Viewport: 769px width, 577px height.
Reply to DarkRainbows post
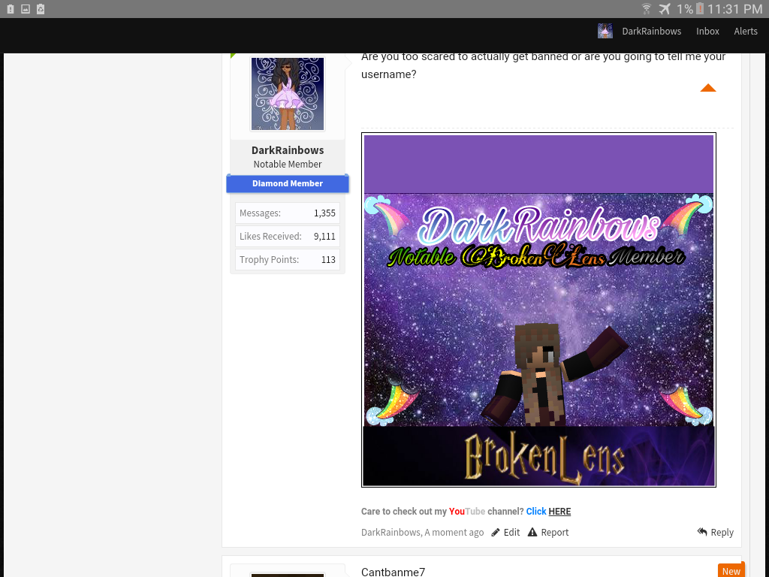pyautogui.click(x=722, y=533)
